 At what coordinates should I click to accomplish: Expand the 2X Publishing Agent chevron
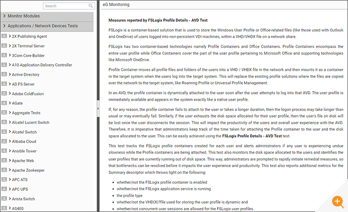coord(10,36)
